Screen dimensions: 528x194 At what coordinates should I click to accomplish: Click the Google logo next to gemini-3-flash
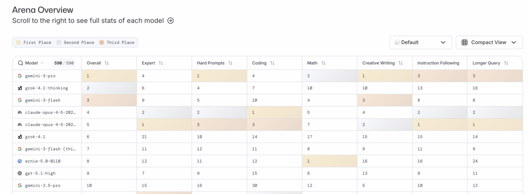[x=20, y=100]
